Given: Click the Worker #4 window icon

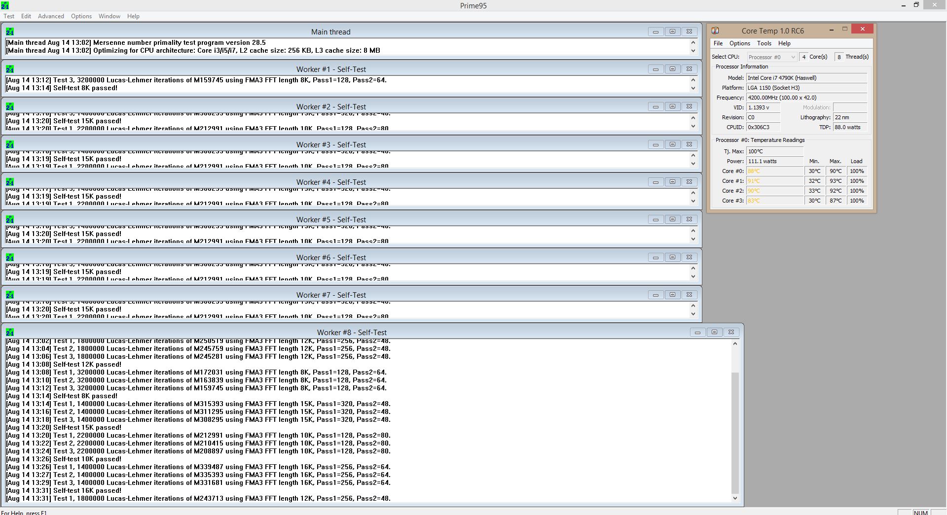Looking at the screenshot, I should pos(10,182).
